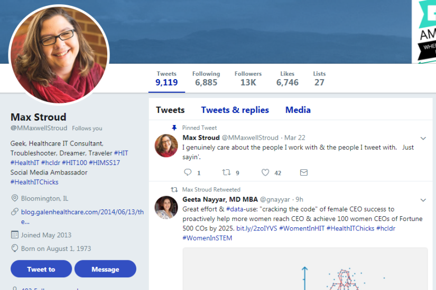The image size is (436, 290).
Task: Open the #WomenInHIT hashtag in tweet
Action: tap(302, 228)
